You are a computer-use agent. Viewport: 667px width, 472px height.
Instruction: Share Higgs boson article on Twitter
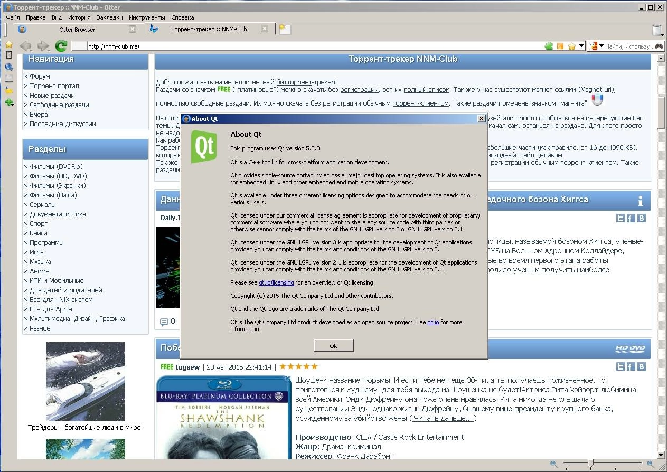point(621,218)
